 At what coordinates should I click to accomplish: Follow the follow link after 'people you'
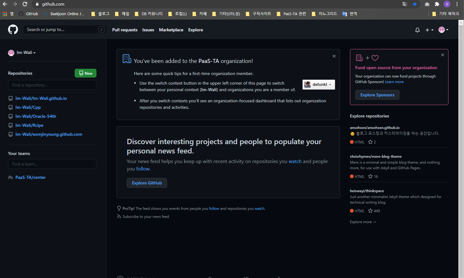tap(143, 169)
